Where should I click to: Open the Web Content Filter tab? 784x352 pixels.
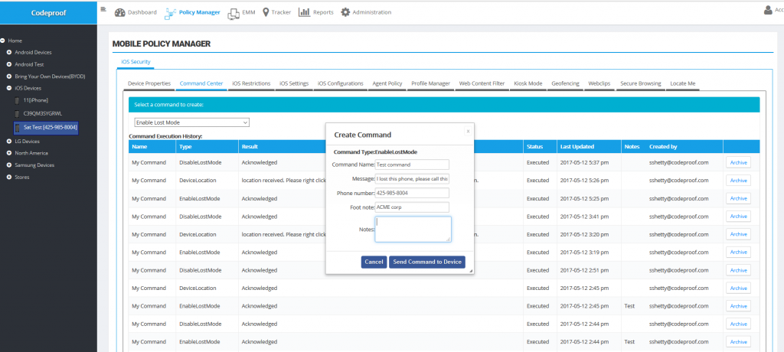click(482, 83)
